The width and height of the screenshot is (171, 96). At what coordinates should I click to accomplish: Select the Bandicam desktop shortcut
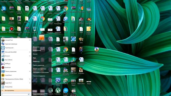click(x=11, y=30)
